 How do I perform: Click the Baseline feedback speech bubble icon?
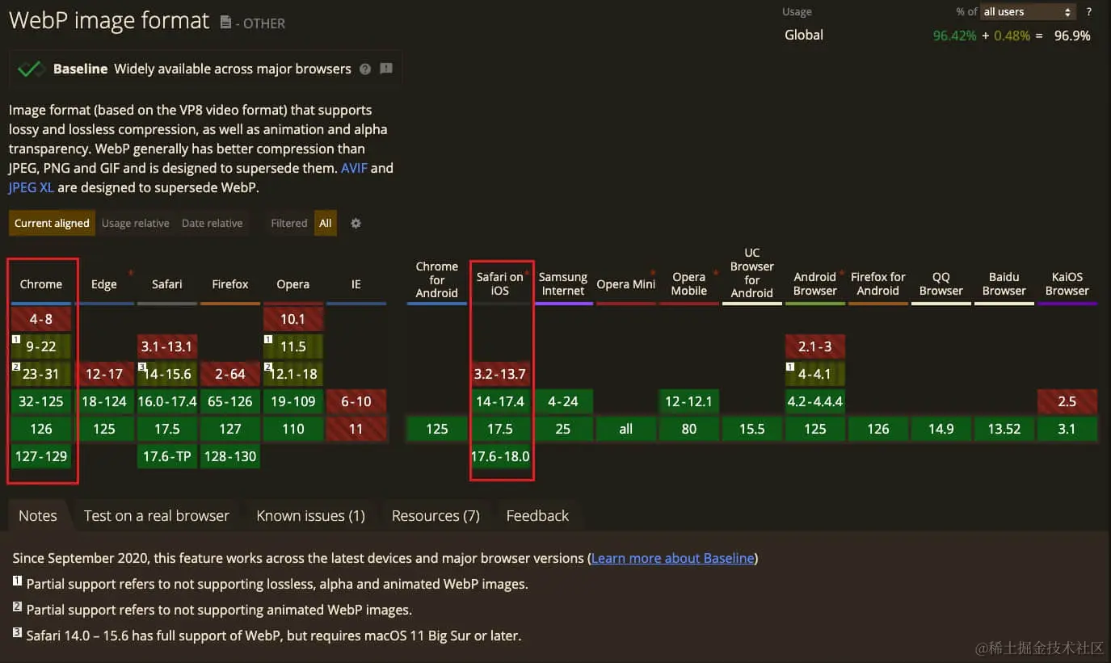pyautogui.click(x=386, y=69)
